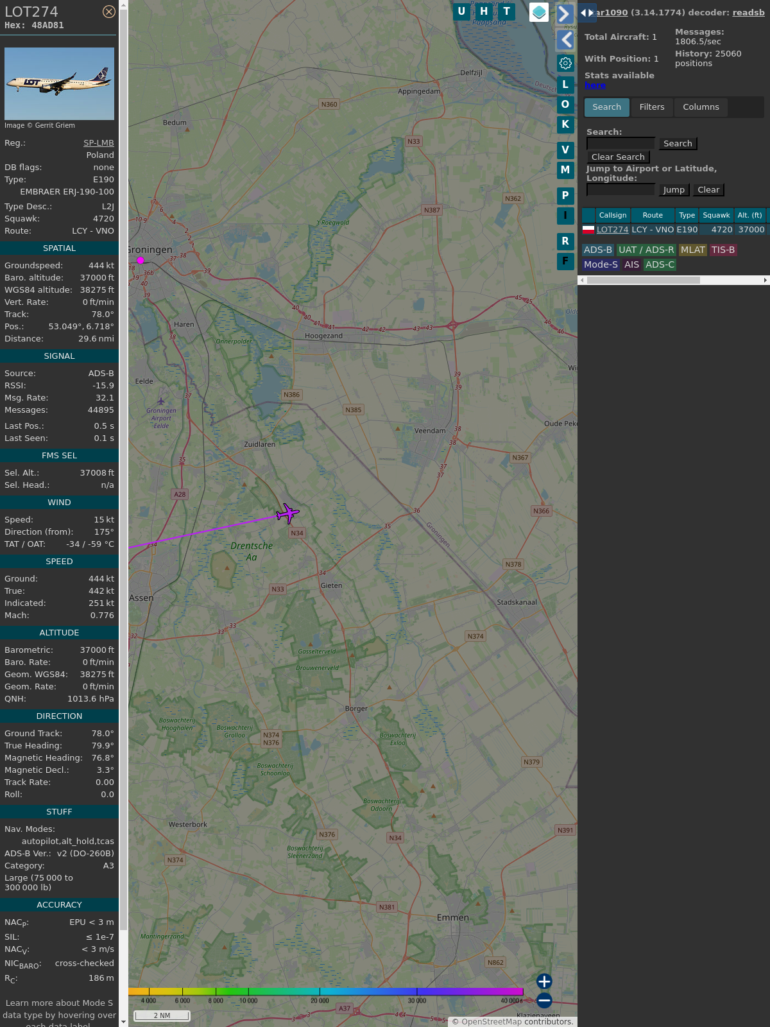Open the stats available here link

click(595, 85)
